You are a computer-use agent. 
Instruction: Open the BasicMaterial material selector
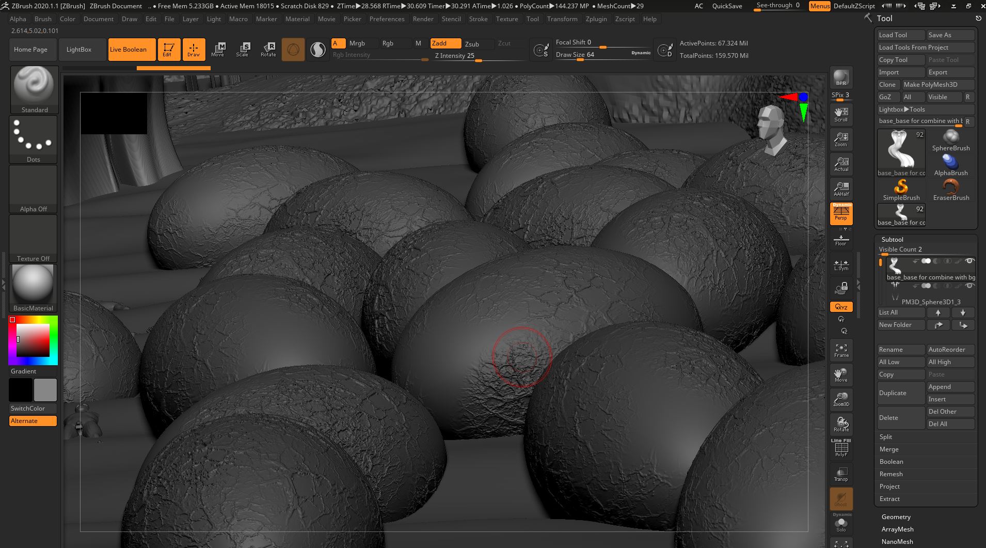click(x=34, y=288)
